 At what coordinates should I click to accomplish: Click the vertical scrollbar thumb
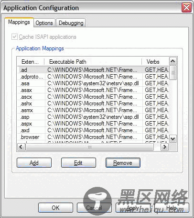coord(173,72)
